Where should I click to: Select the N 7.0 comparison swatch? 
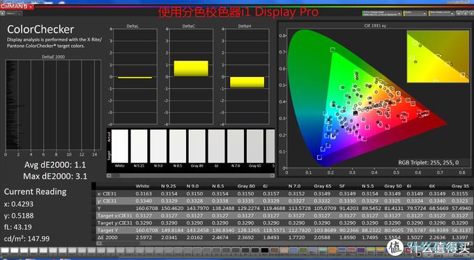(x=236, y=146)
